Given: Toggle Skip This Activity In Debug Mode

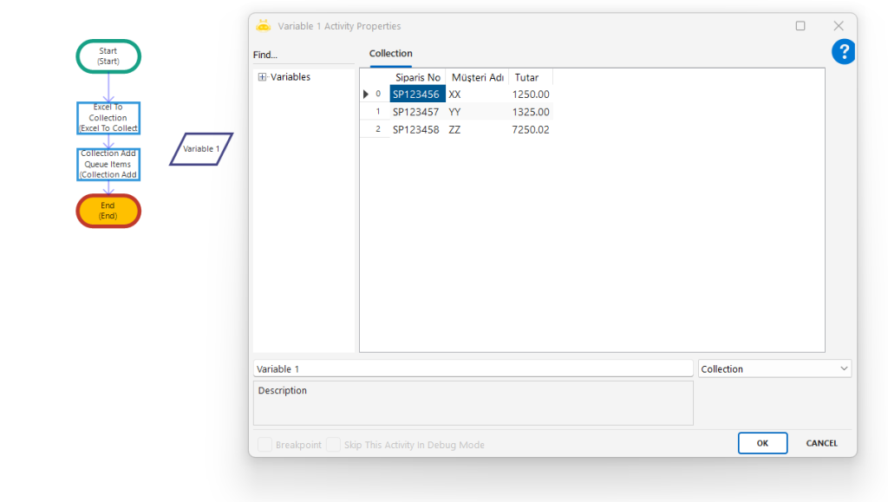Looking at the screenshot, I should [333, 445].
